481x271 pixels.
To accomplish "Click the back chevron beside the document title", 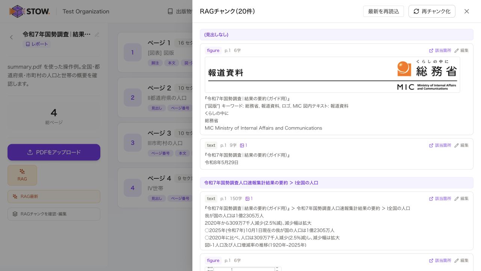I will [x=11, y=37].
